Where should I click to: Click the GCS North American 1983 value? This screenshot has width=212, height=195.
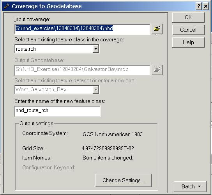click(x=113, y=134)
